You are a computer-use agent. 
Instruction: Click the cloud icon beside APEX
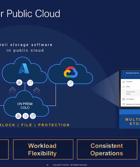(124, 87)
